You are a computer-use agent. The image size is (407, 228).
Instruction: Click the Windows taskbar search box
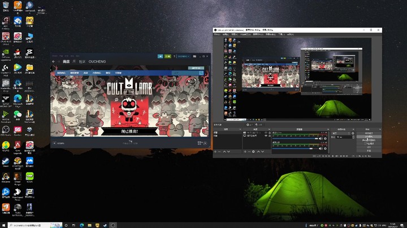(x=35, y=225)
